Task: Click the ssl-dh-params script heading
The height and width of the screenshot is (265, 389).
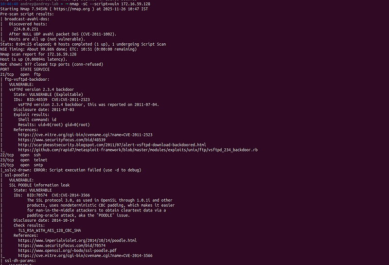Action: (x=20, y=261)
